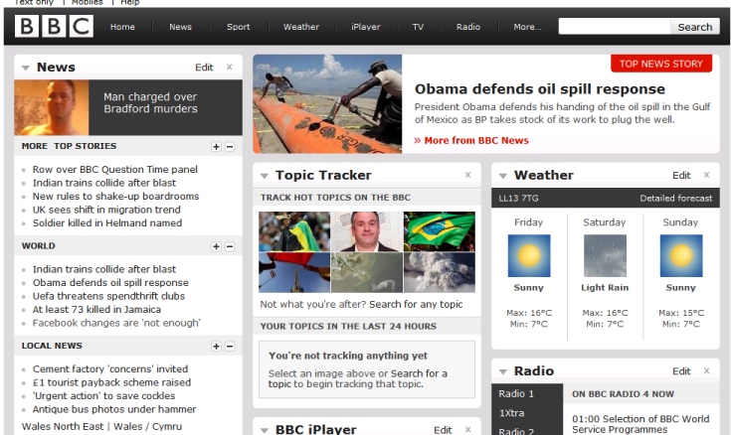Viewport: 731px width, 435px height.
Task: Open Cement factory 'concerns' invited story
Action: point(110,369)
